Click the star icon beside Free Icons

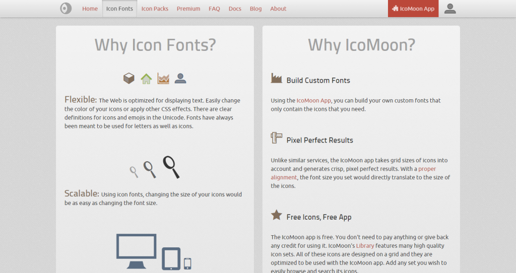click(x=277, y=215)
